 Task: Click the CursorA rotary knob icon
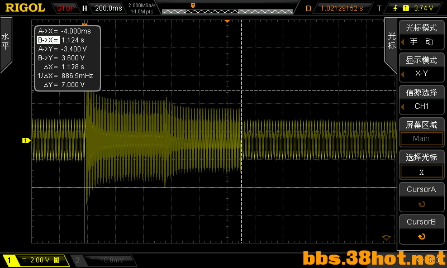point(421,204)
